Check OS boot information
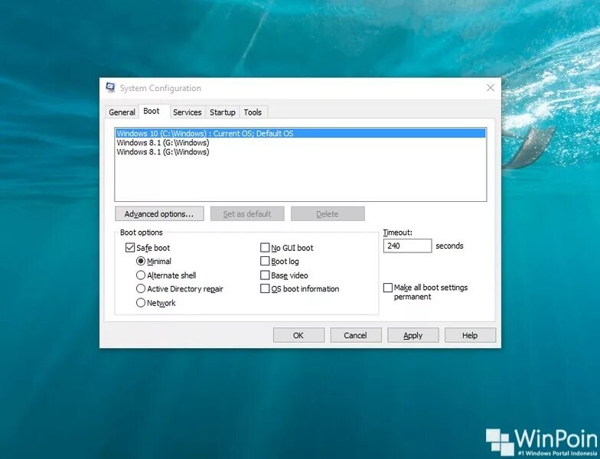 (x=265, y=288)
